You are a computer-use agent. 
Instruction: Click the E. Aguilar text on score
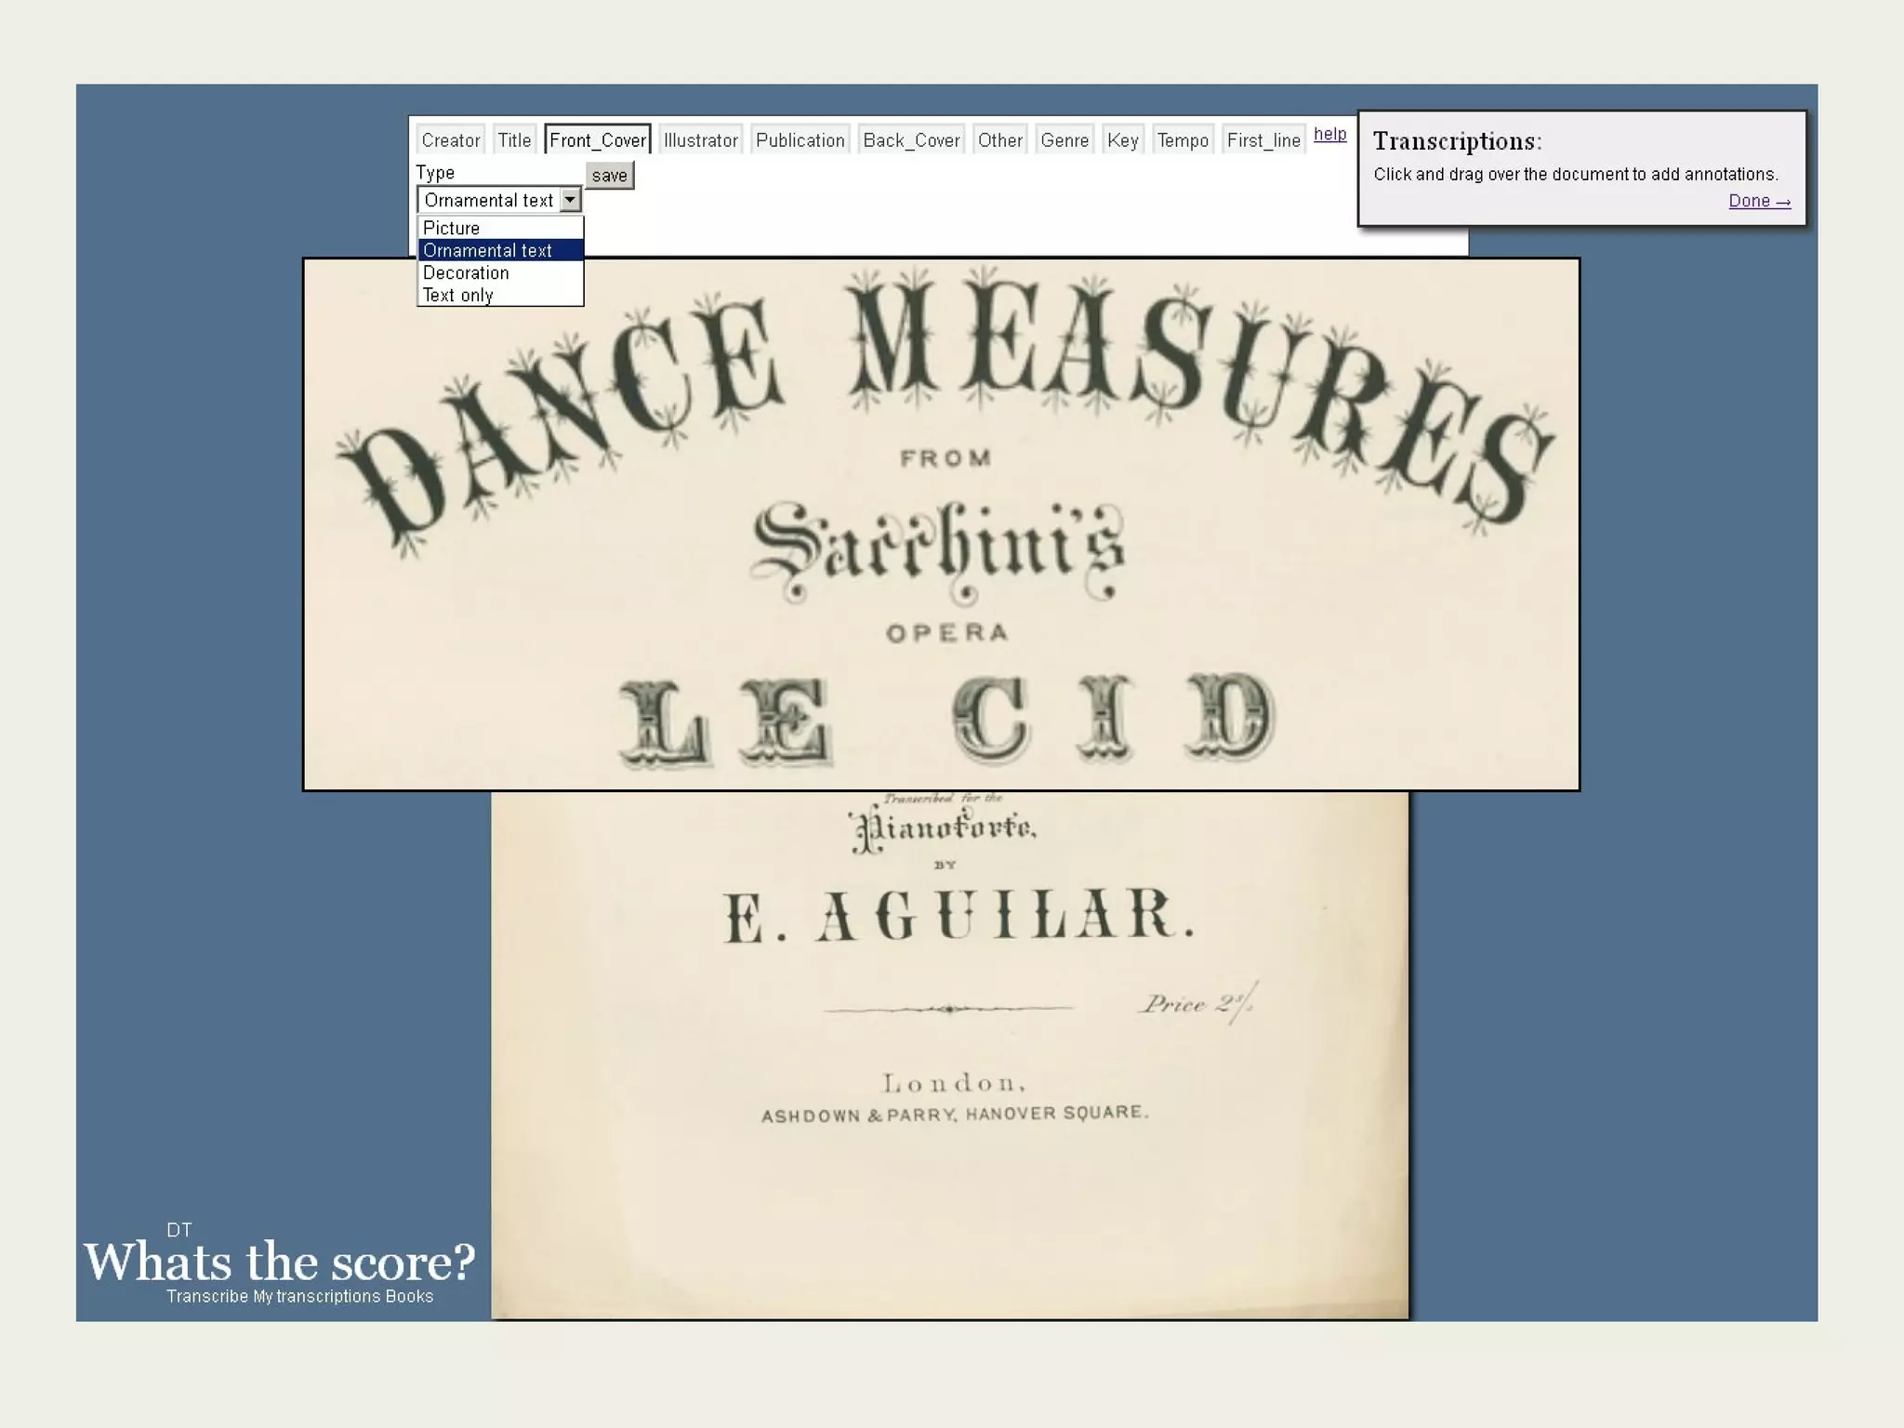coord(958,916)
